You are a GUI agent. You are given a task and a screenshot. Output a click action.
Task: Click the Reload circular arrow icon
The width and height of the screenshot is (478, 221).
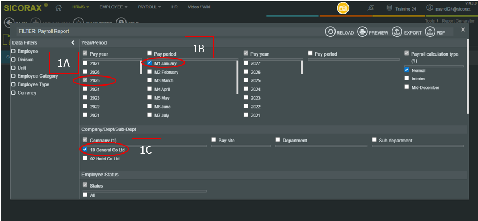point(330,32)
